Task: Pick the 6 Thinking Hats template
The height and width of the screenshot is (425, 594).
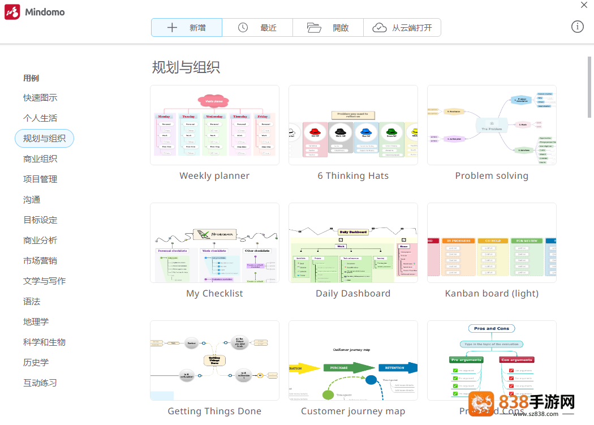Action: tap(353, 125)
